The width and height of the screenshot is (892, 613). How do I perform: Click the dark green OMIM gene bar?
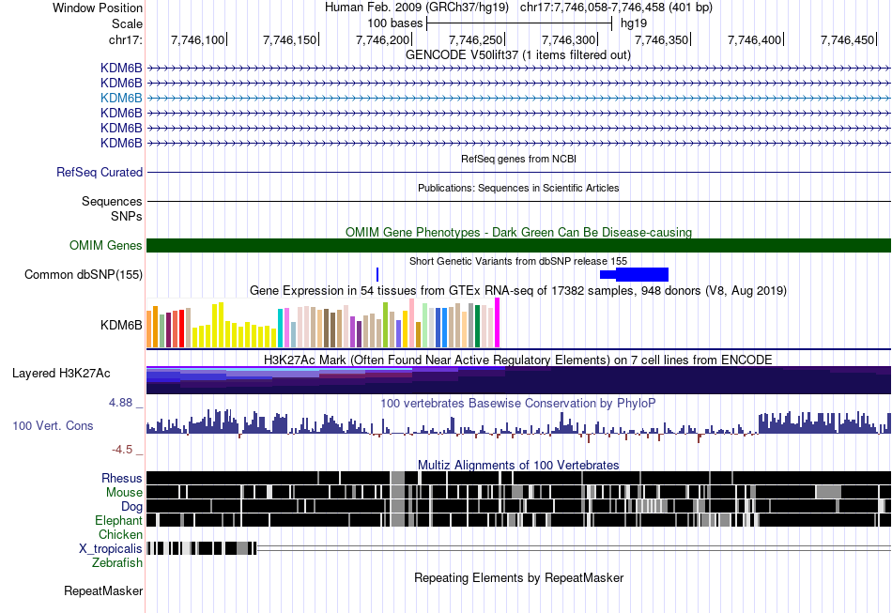click(518, 246)
